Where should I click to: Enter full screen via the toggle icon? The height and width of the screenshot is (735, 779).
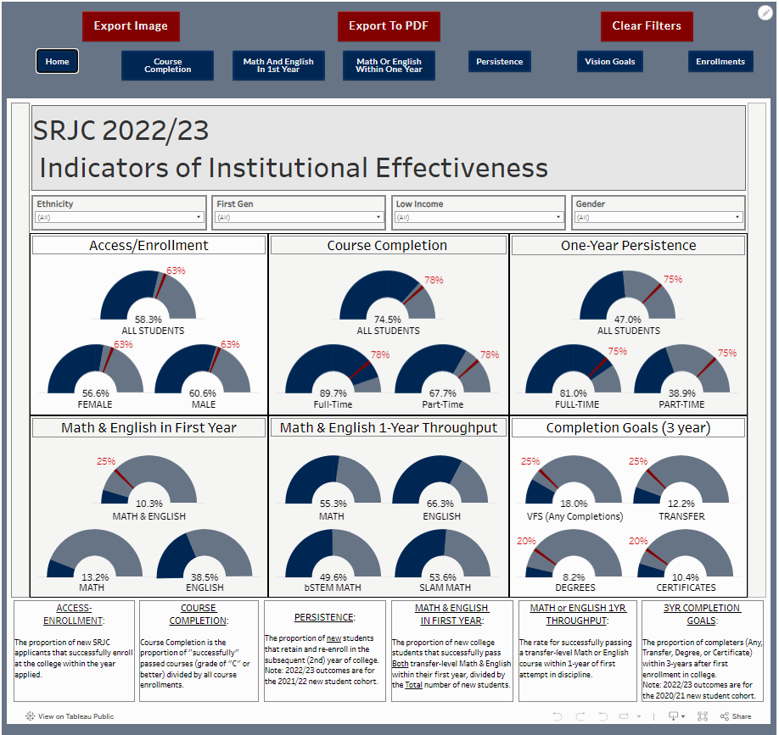click(702, 717)
